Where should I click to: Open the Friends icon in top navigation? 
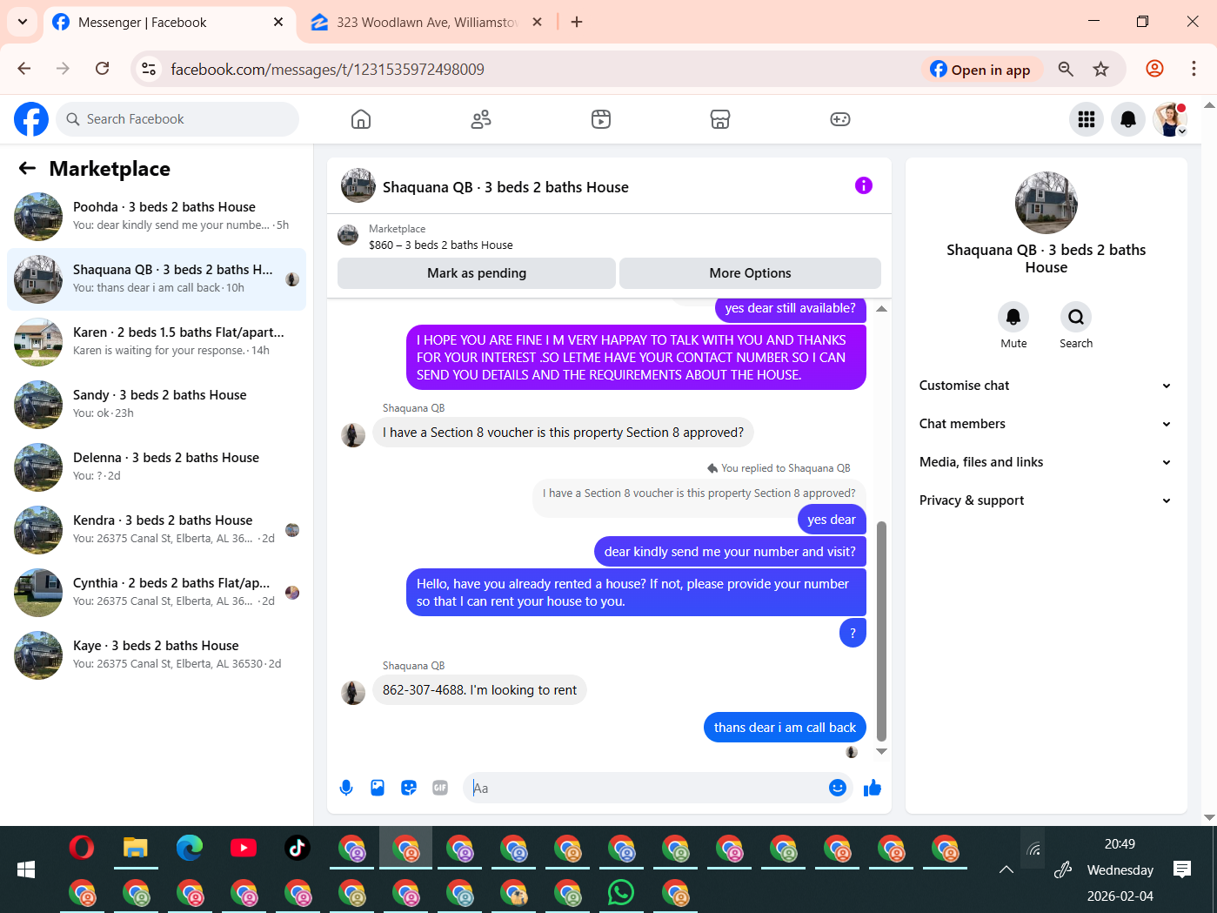(481, 119)
